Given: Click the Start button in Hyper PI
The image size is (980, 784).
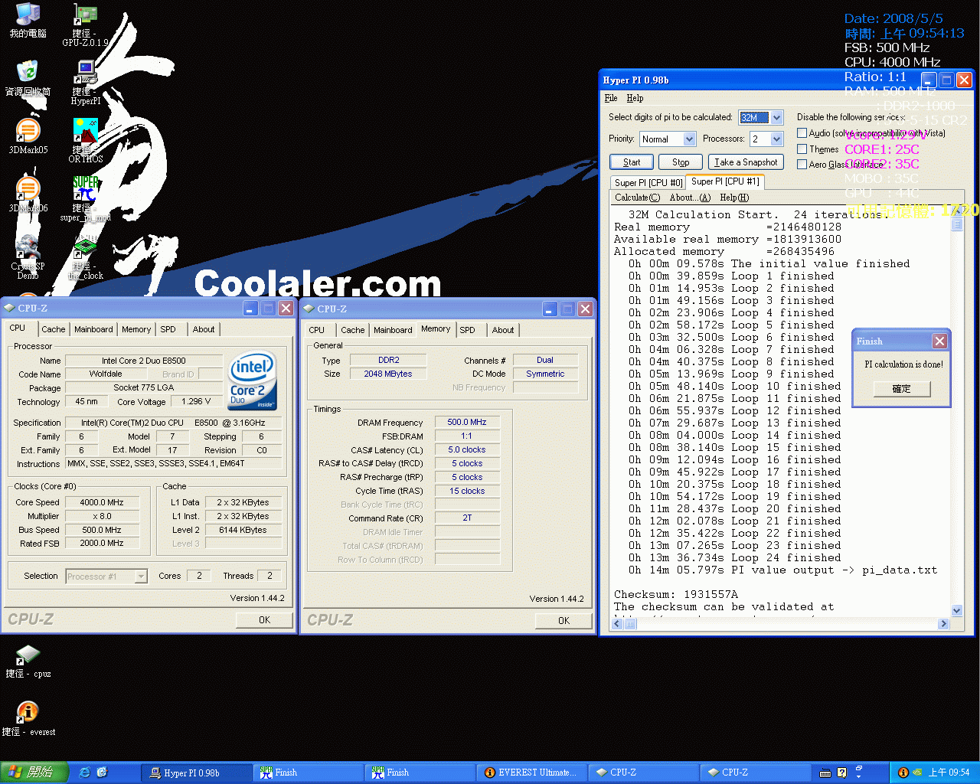Looking at the screenshot, I should (632, 162).
